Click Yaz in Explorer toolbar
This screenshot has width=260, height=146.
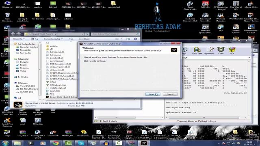pyautogui.click(x=71, y=39)
